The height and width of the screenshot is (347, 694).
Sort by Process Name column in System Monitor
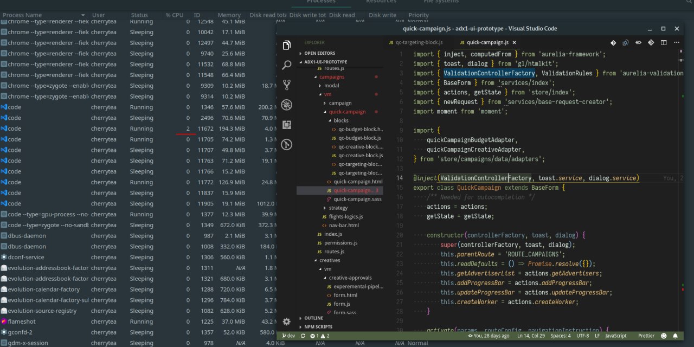coord(43,15)
